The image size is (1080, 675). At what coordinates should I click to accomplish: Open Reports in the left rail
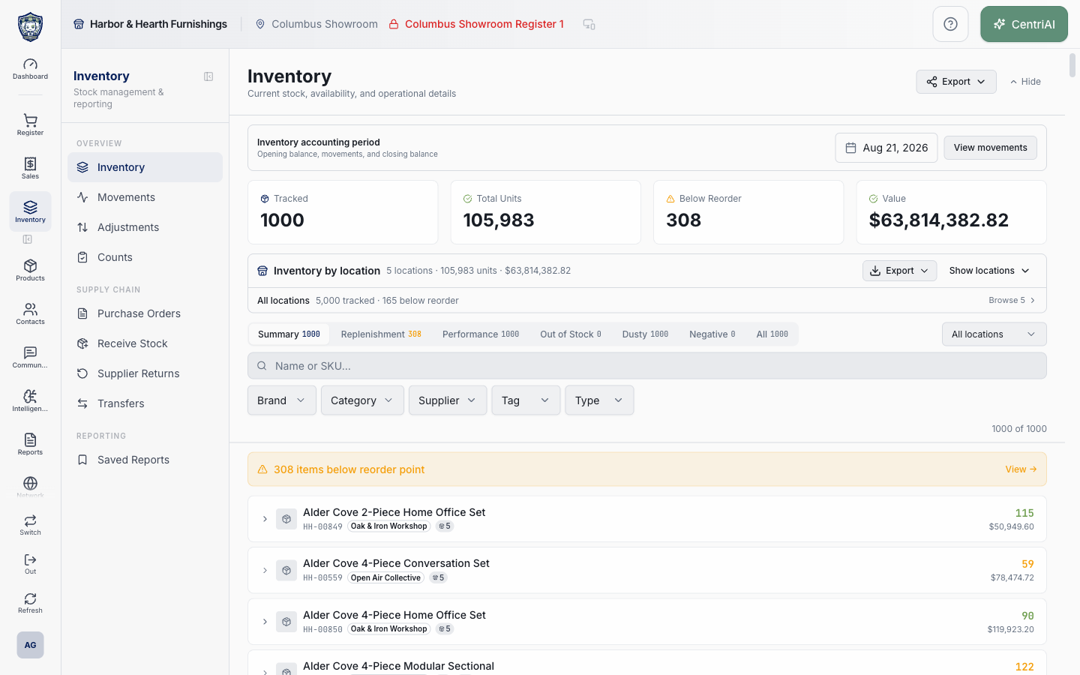coord(30,444)
